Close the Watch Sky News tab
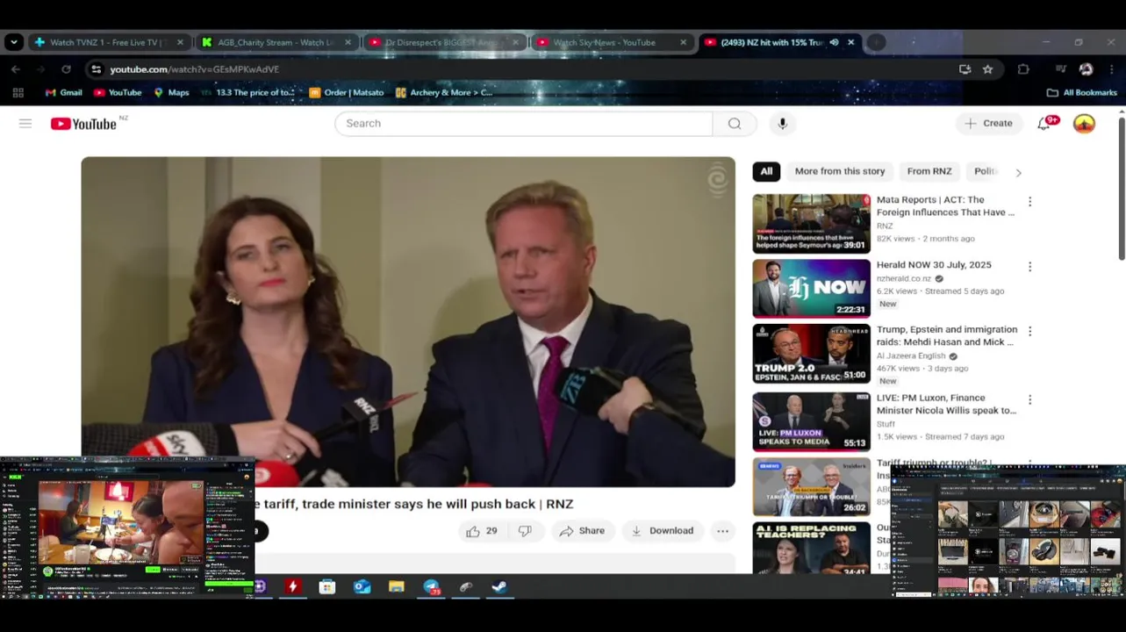Viewport: 1126px width, 632px height. tap(683, 42)
